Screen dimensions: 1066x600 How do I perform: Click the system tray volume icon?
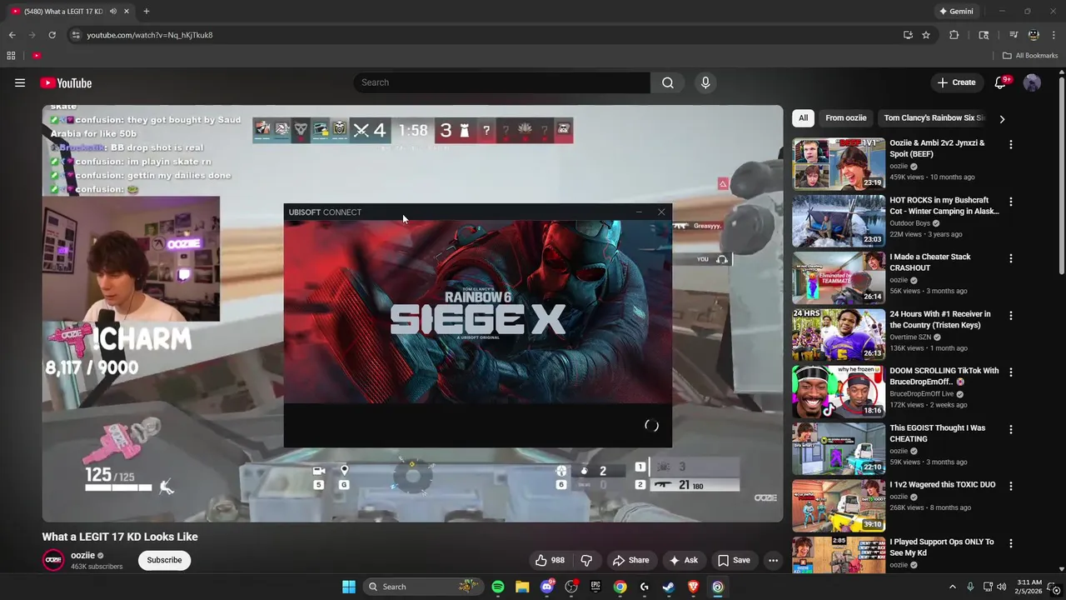[x=1003, y=587]
